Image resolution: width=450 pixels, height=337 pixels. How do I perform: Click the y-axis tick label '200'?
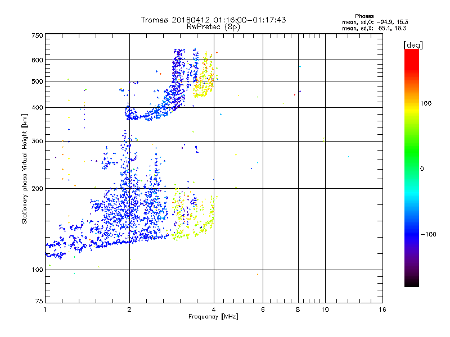37,189
